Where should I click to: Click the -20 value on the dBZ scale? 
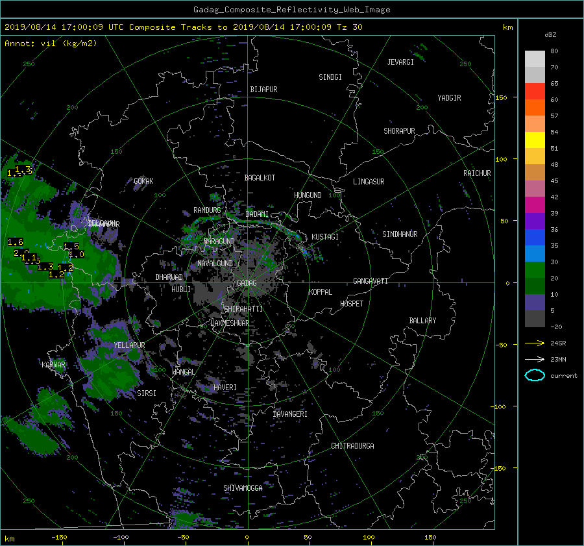click(555, 327)
